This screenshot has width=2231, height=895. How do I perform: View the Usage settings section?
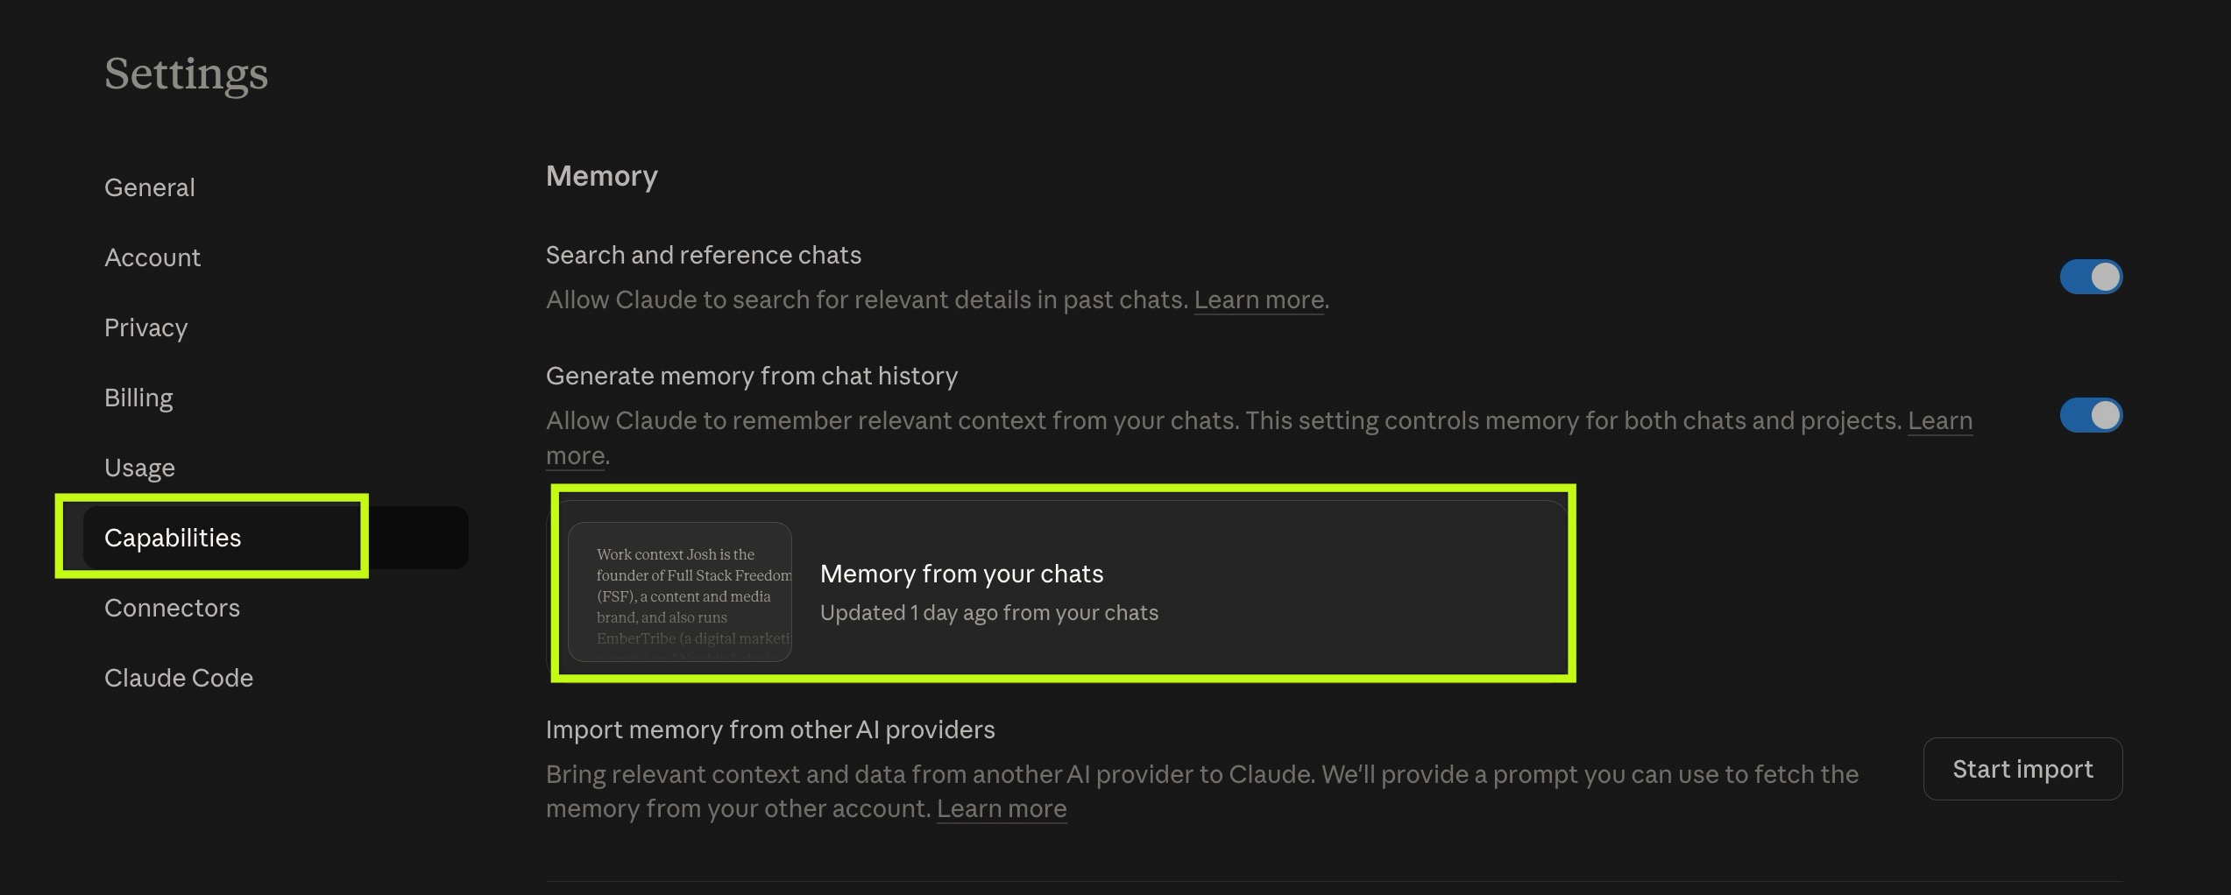(139, 467)
